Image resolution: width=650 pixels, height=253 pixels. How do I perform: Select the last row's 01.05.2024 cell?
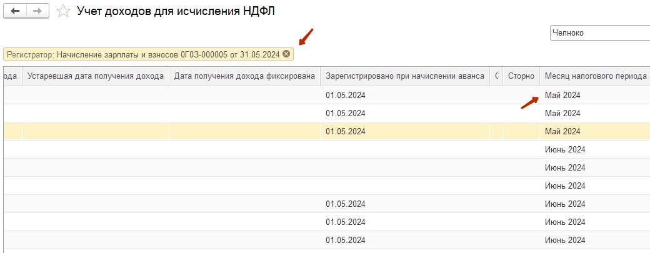(x=345, y=240)
